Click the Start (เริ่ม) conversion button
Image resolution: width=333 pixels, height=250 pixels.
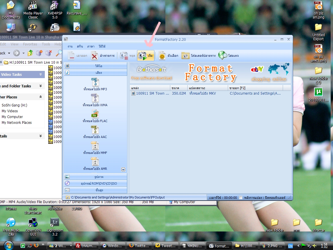[146, 56]
